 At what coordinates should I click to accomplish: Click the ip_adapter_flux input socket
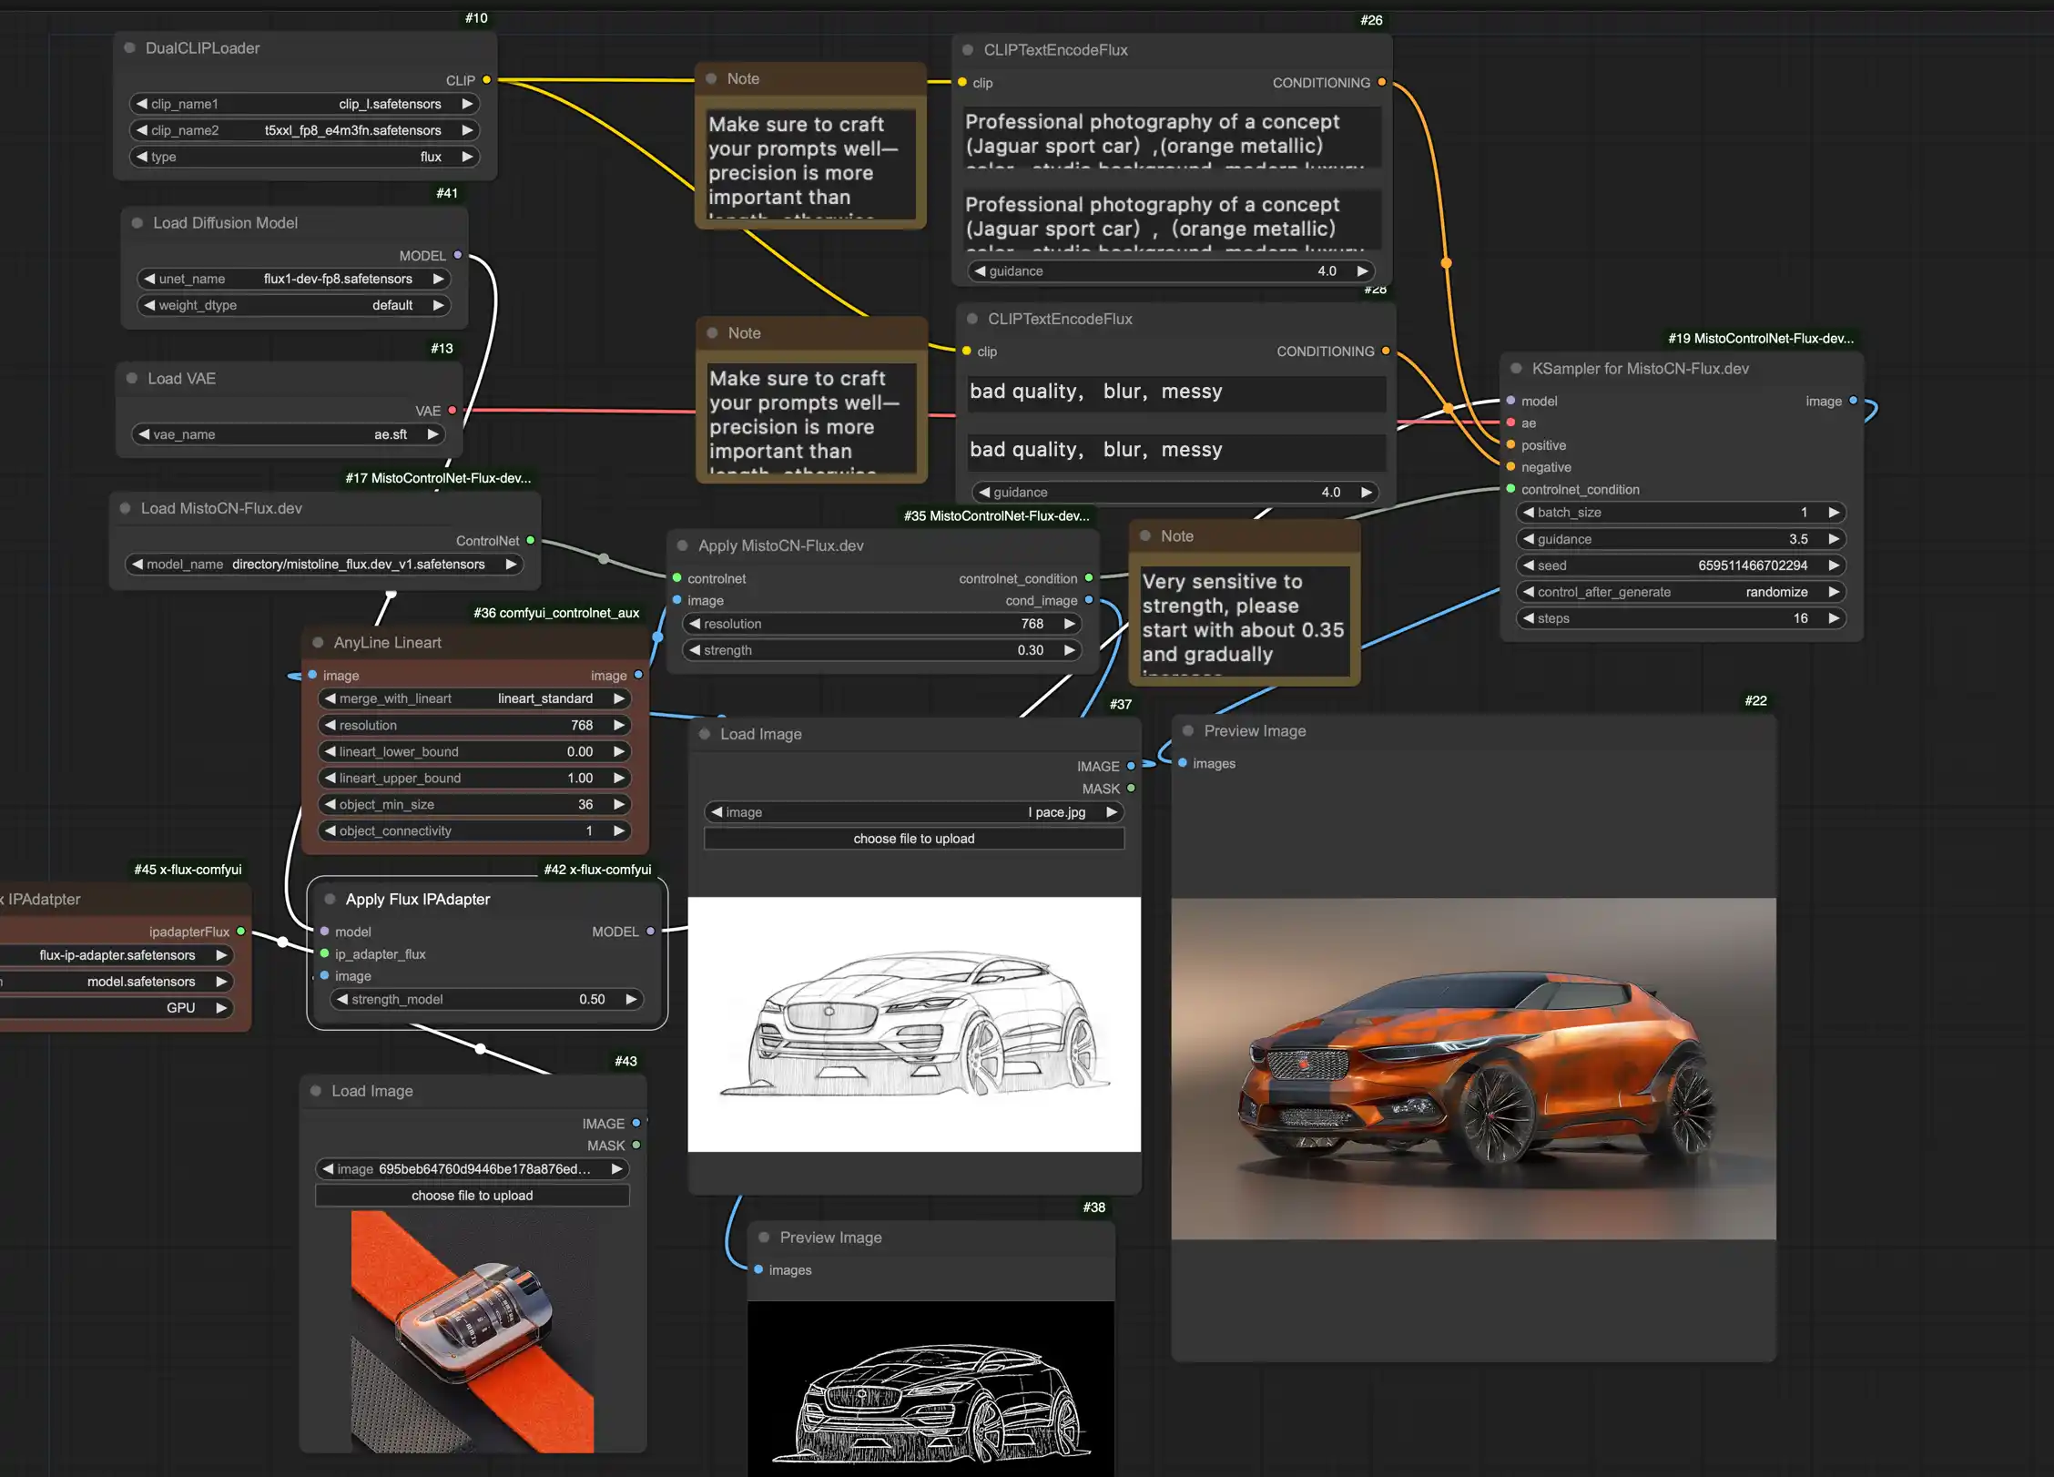(324, 953)
